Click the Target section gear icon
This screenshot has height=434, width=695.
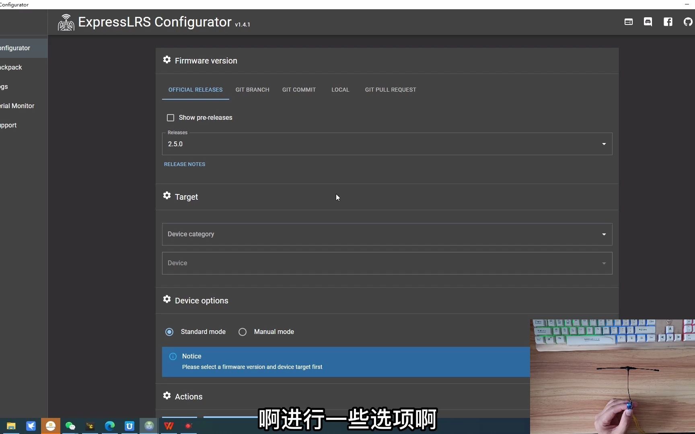click(x=167, y=196)
